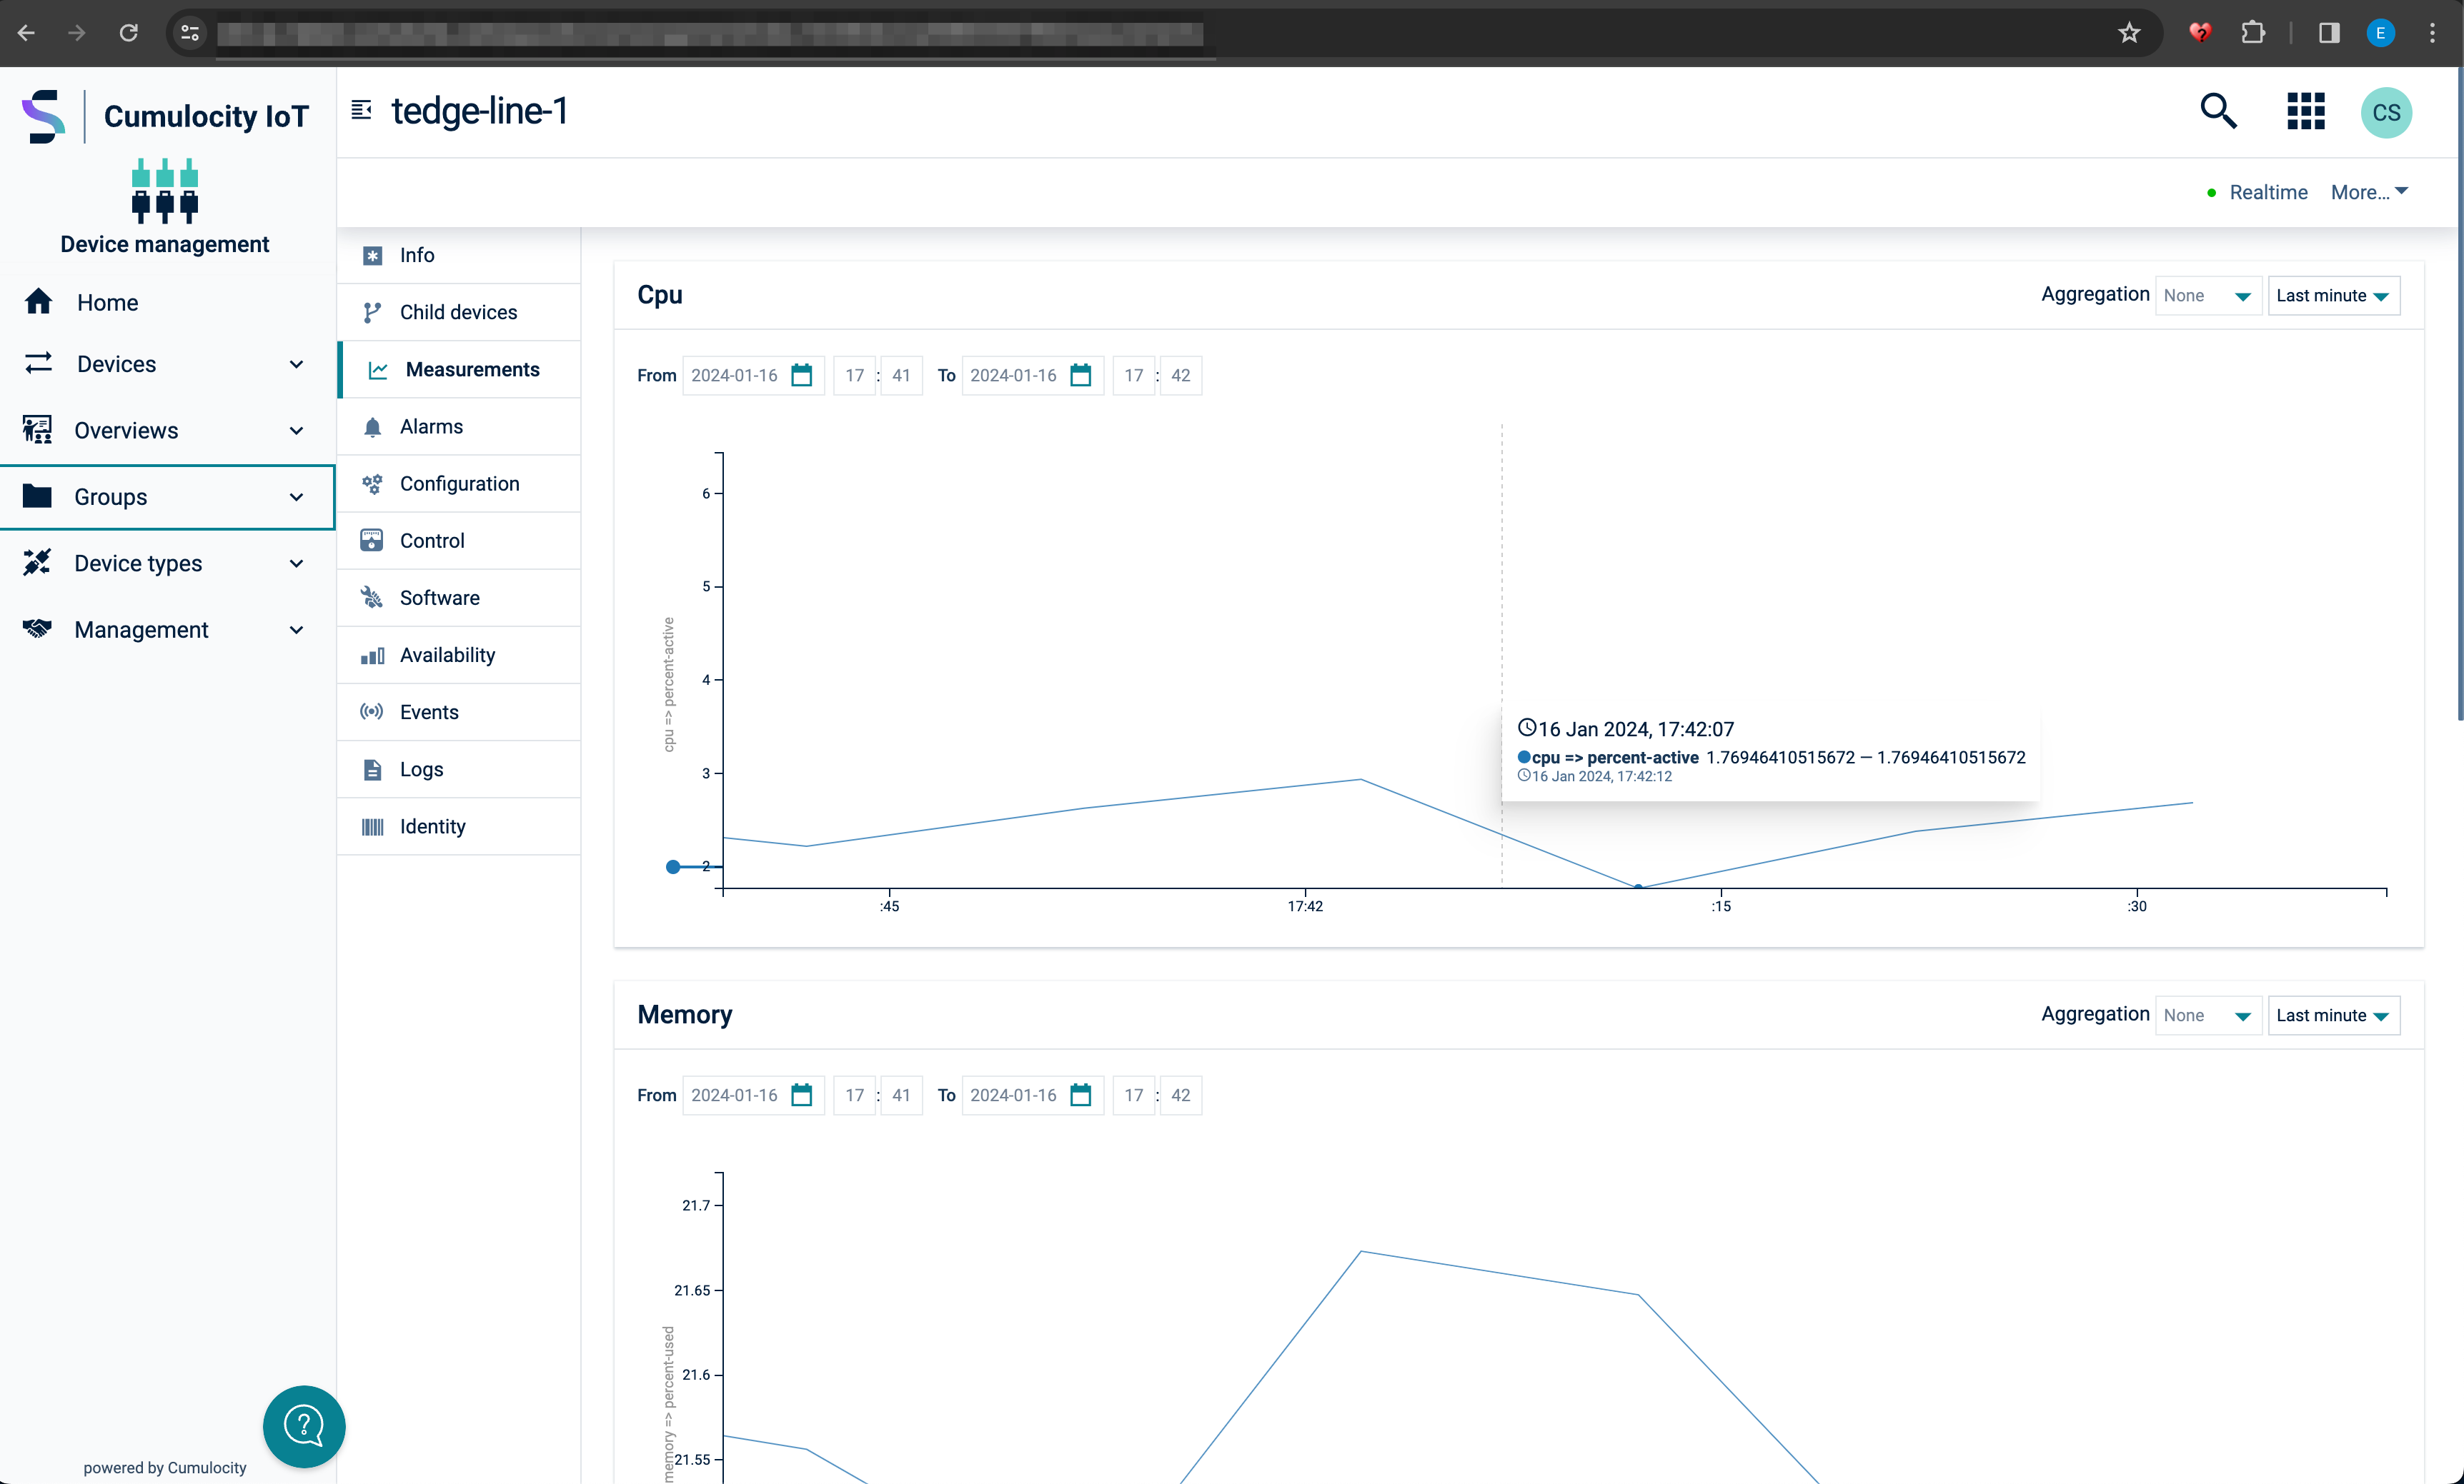Viewport: 2464px width, 1484px height.
Task: Go to Home in the navigator
Action: [107, 302]
